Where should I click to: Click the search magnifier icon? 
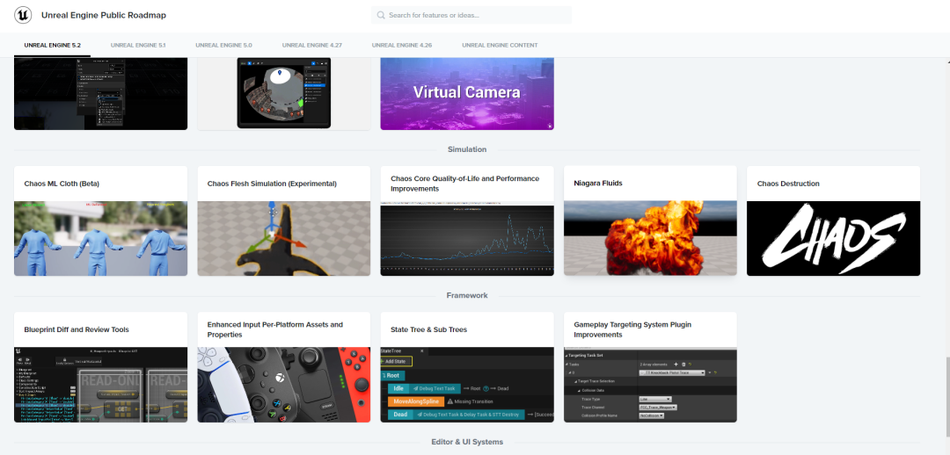381,15
